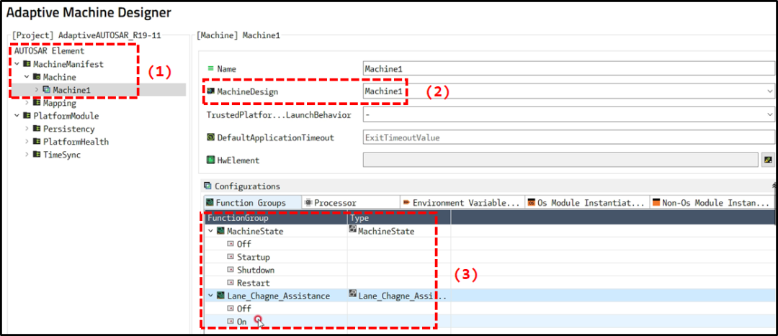
Task: Click the Type column header
Action: (x=399, y=217)
